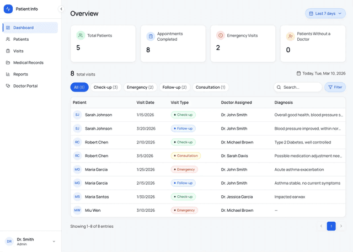
Task: Open the Filter button
Action: click(x=335, y=87)
